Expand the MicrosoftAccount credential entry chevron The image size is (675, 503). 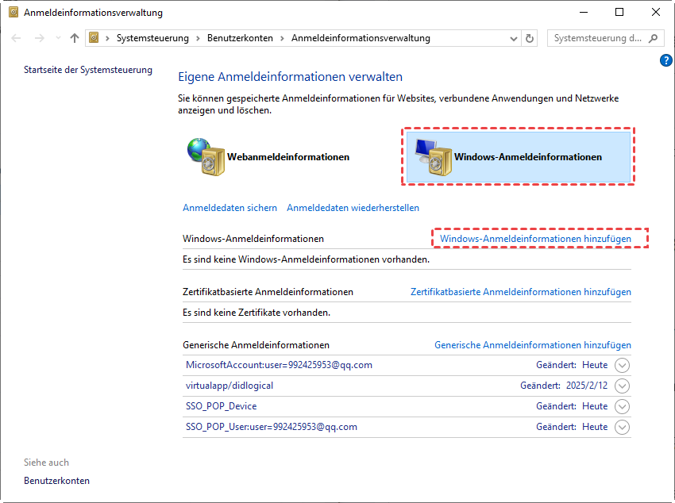click(x=623, y=365)
